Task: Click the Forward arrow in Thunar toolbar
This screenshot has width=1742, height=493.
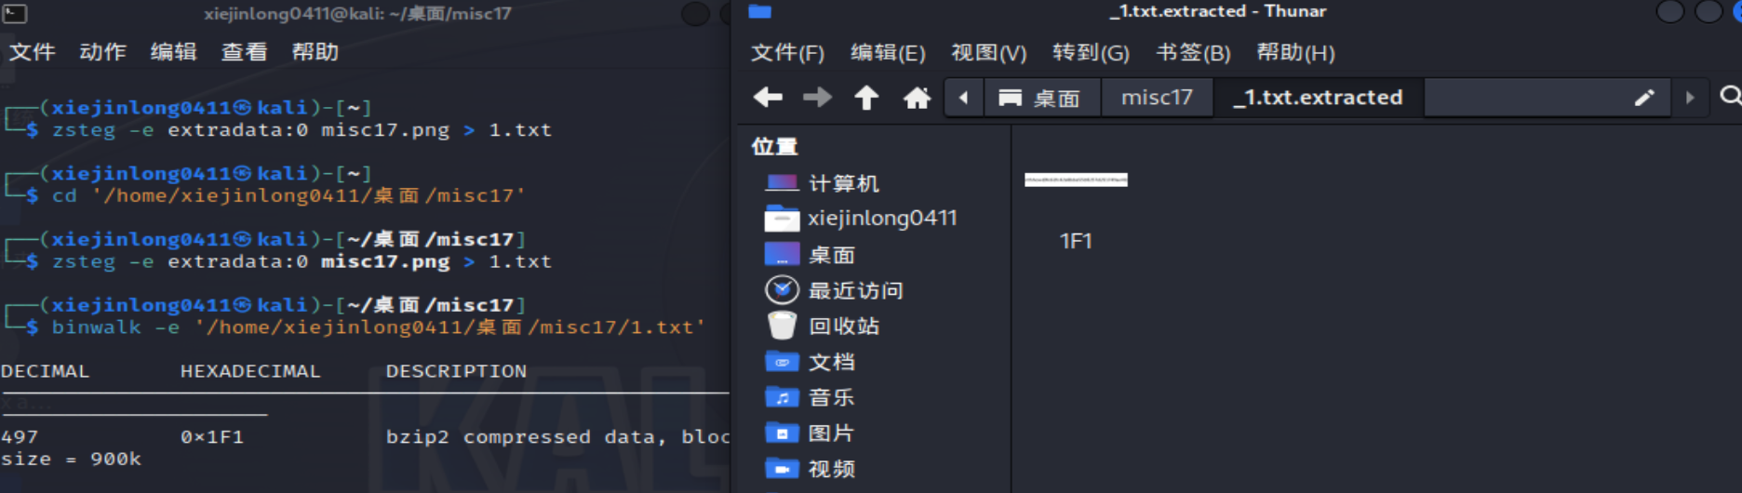Action: click(x=817, y=97)
